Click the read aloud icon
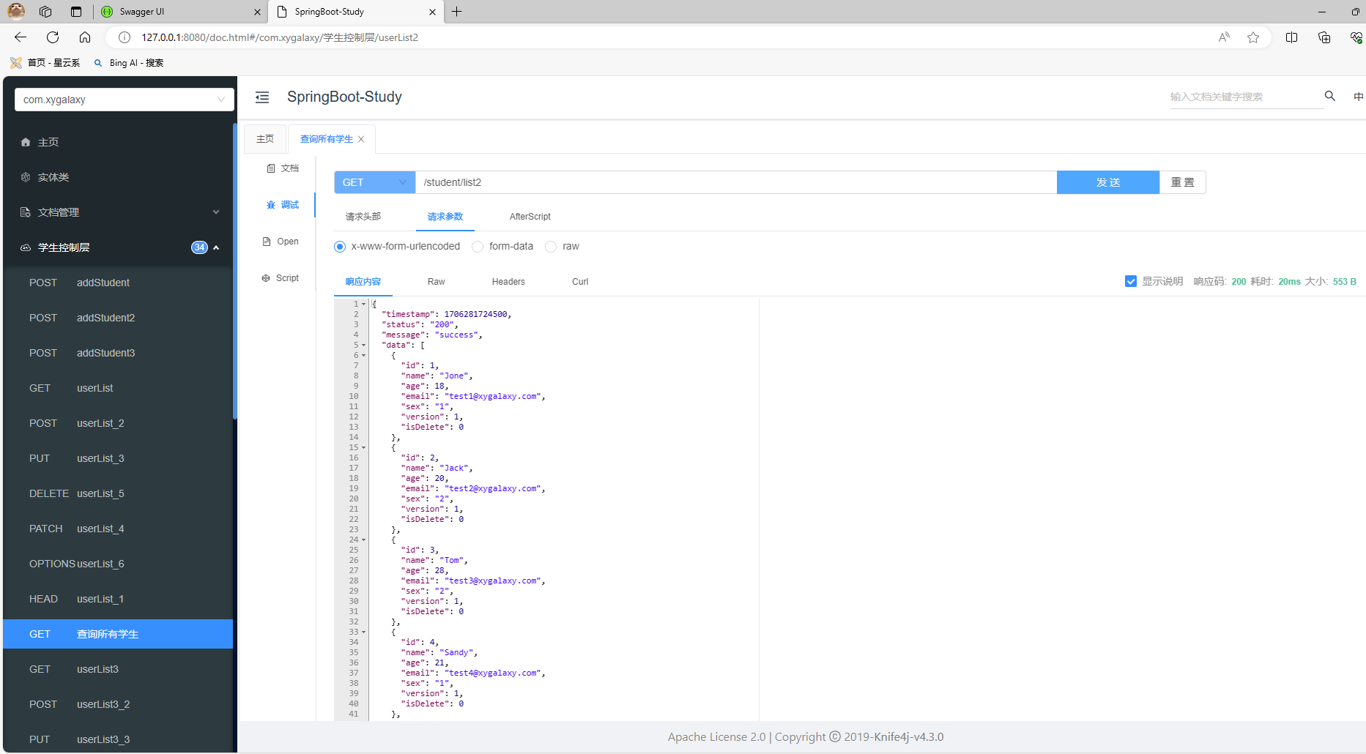The image size is (1366, 754). 1224,37
